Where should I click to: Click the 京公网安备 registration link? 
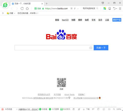coord(86,98)
